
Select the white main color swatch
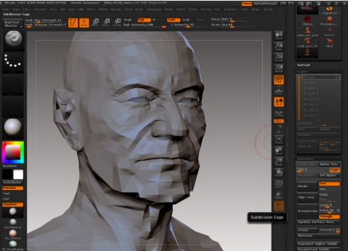pos(18,175)
